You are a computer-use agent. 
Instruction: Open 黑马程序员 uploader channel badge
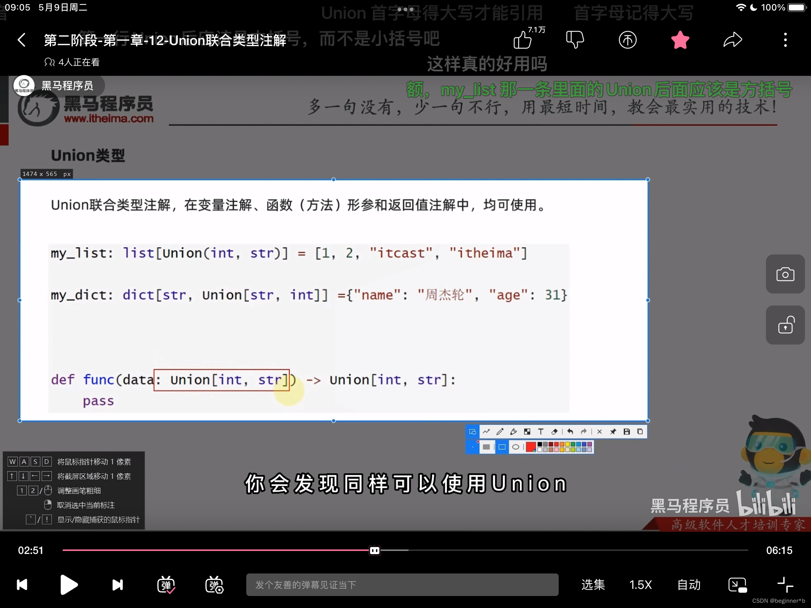(x=59, y=86)
